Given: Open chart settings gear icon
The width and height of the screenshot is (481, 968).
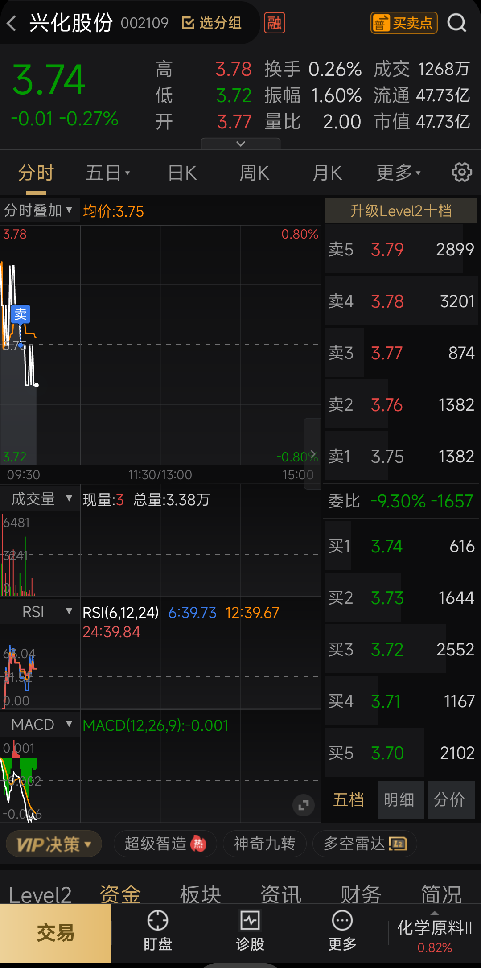Looking at the screenshot, I should tap(462, 173).
